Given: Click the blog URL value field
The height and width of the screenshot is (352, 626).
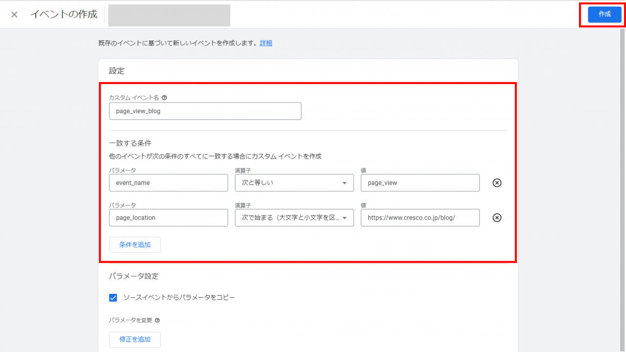Looking at the screenshot, I should (420, 218).
